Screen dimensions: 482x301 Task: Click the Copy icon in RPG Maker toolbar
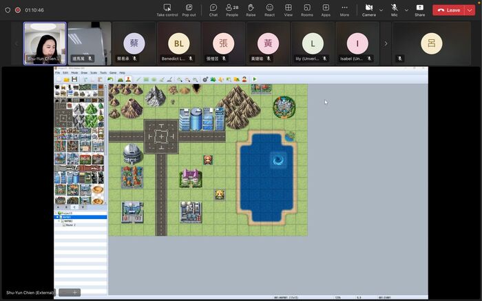click(92, 79)
